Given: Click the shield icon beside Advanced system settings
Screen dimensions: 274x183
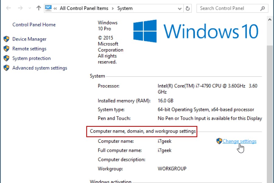Looking at the screenshot, I should [6, 68].
